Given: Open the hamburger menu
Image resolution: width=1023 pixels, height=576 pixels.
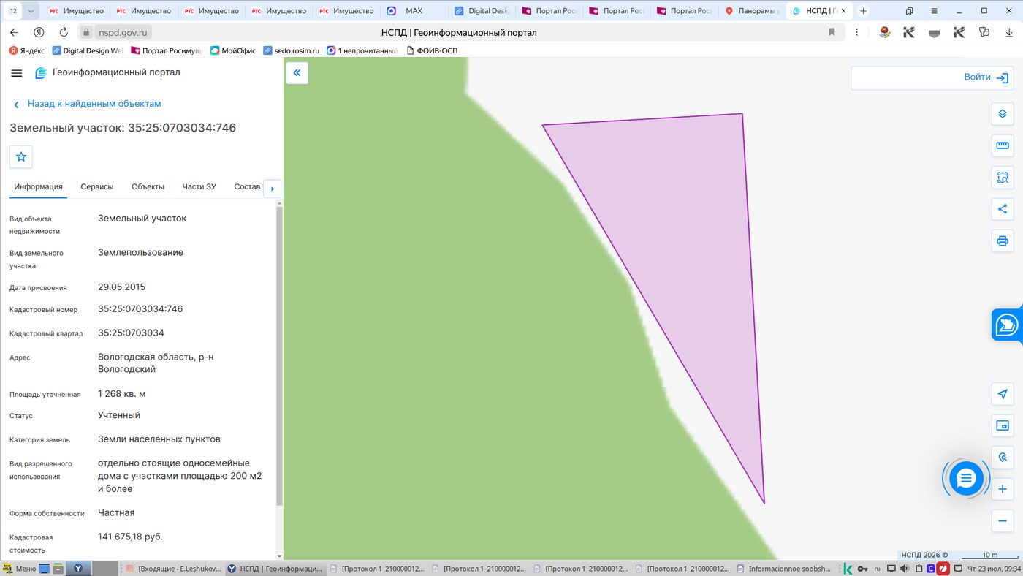Looking at the screenshot, I should click(x=17, y=73).
